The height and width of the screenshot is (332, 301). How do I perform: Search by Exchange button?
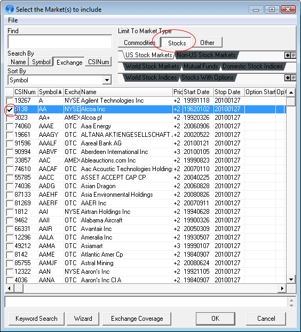click(69, 62)
